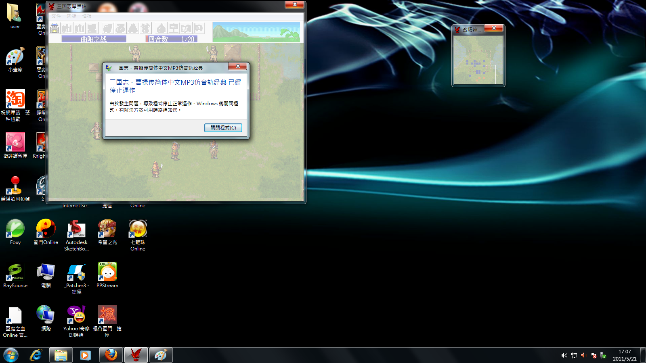This screenshot has width=646, height=363.
Task: Open Windows Media Player from the taskbar
Action: pos(85,355)
